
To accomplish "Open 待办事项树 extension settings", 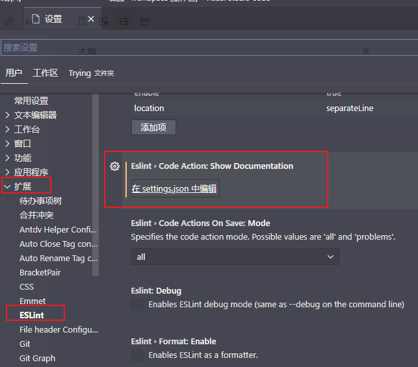I will click(40, 201).
